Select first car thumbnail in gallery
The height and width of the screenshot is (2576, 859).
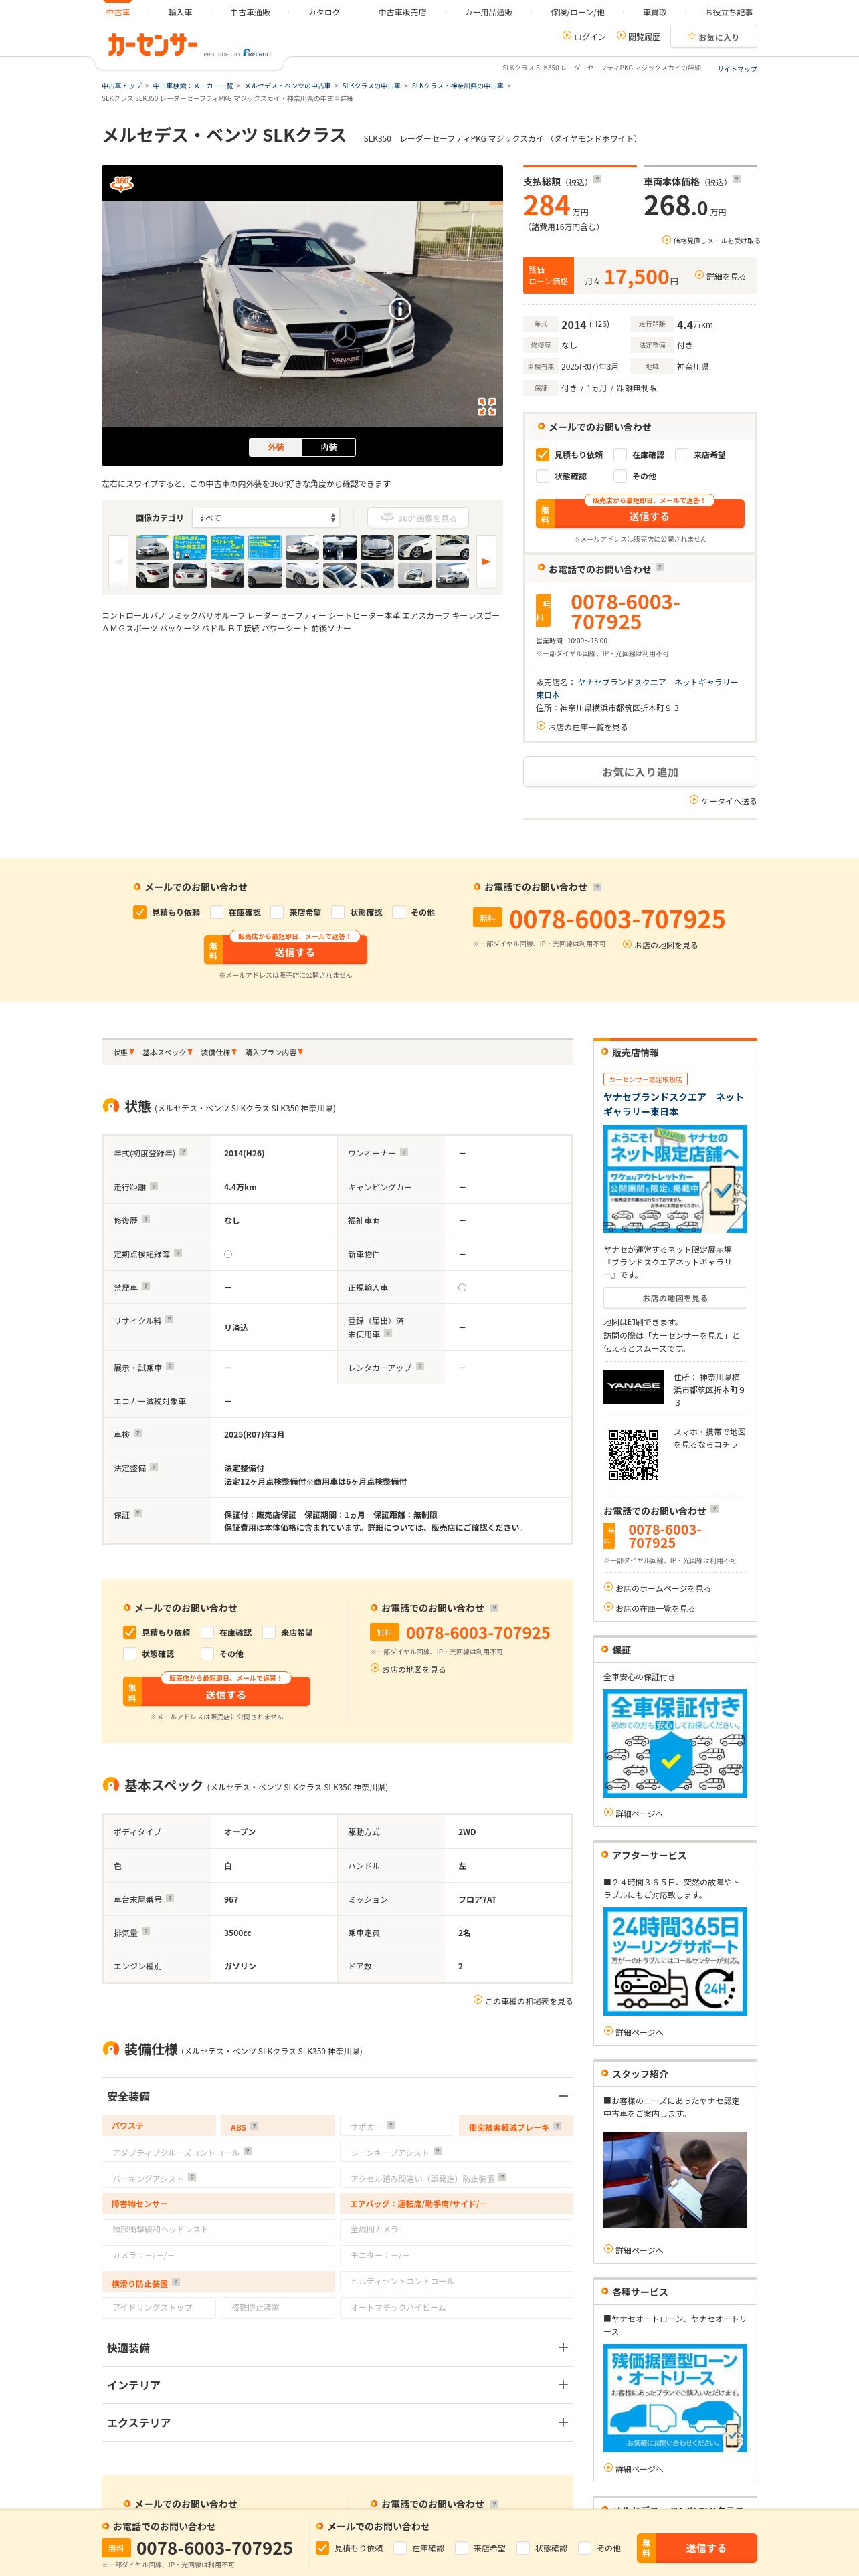153,547
